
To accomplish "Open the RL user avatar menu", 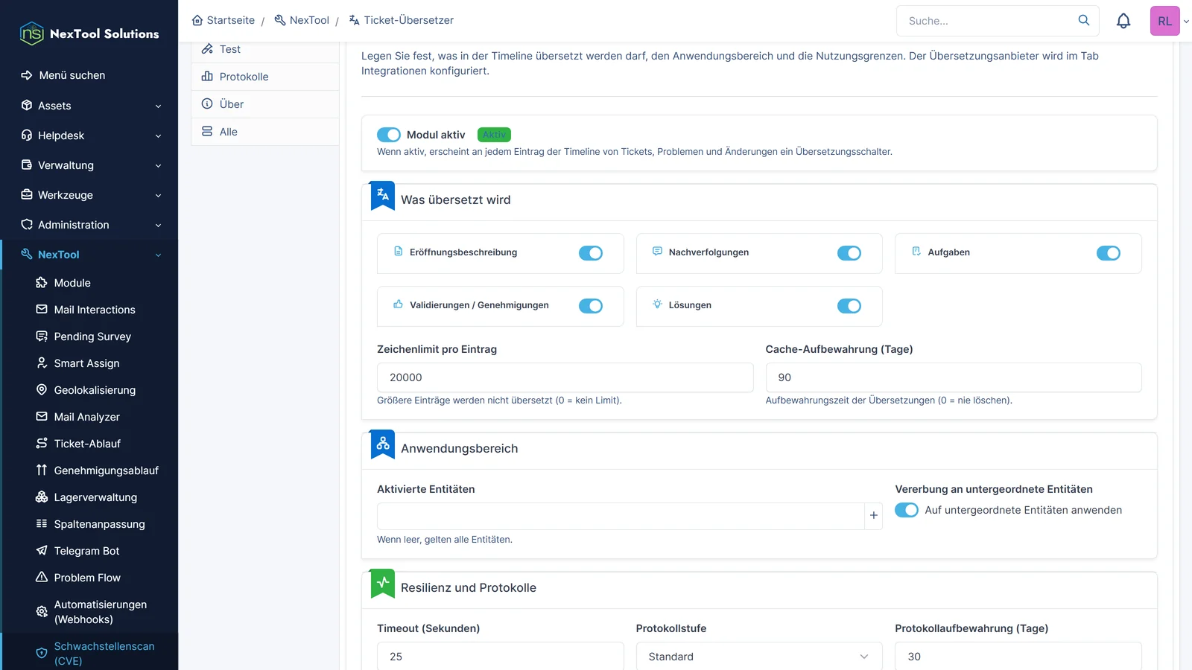I will pyautogui.click(x=1165, y=21).
